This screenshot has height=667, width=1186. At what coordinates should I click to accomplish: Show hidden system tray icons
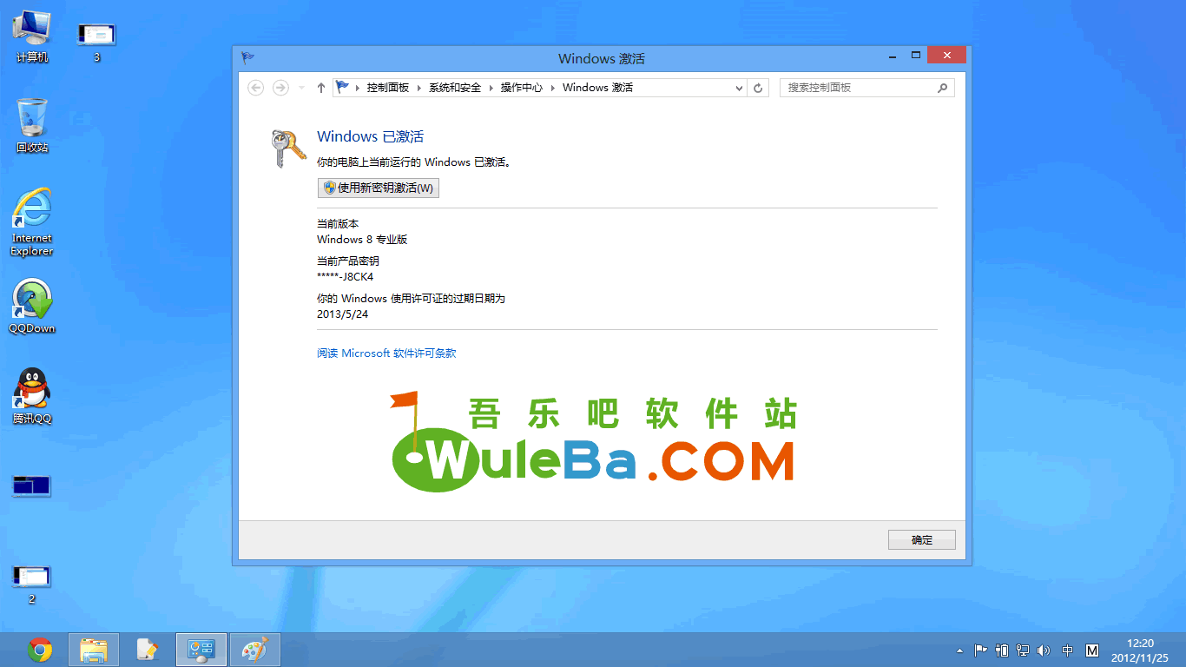959,650
